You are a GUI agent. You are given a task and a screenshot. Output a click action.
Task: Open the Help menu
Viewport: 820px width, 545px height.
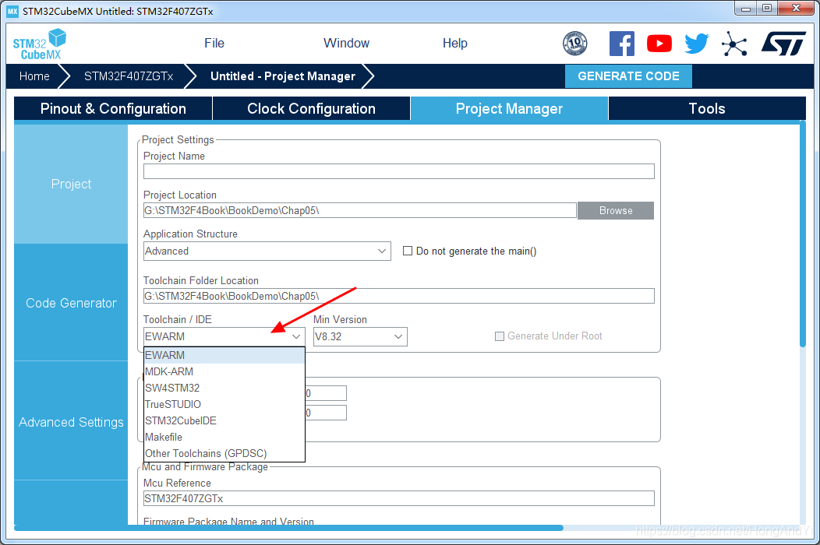pyautogui.click(x=455, y=44)
